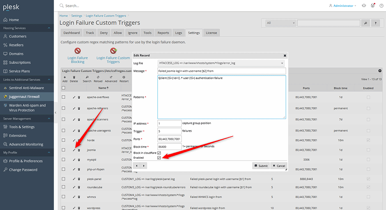Viewport: 386px width, 210px height.
Task: Open the help circle icon in header
Action: point(381,5)
